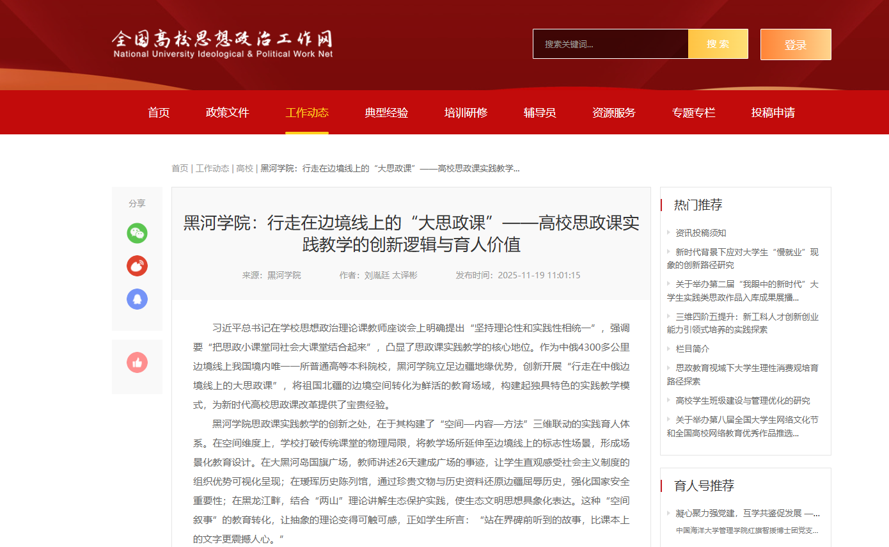Image resolution: width=889 pixels, height=547 pixels.
Task: Open the 栏目简介 recommended link
Action: tap(693, 349)
